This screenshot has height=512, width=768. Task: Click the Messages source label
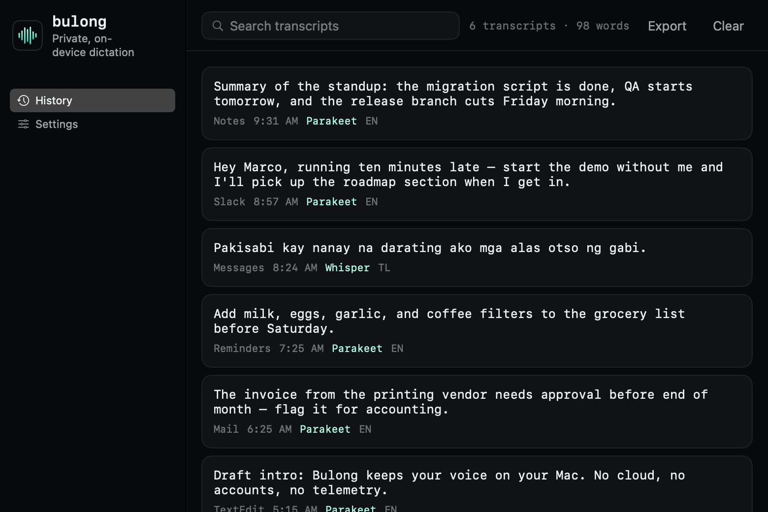(x=239, y=268)
